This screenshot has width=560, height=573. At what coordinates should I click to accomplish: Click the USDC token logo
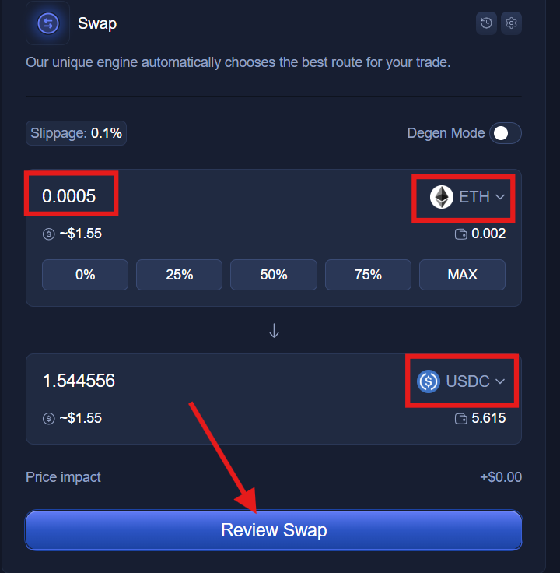[x=429, y=381]
